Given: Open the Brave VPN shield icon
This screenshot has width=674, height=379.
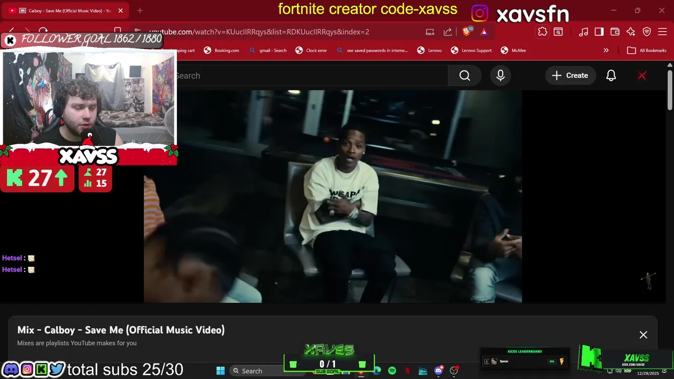Looking at the screenshot, I should [x=647, y=32].
